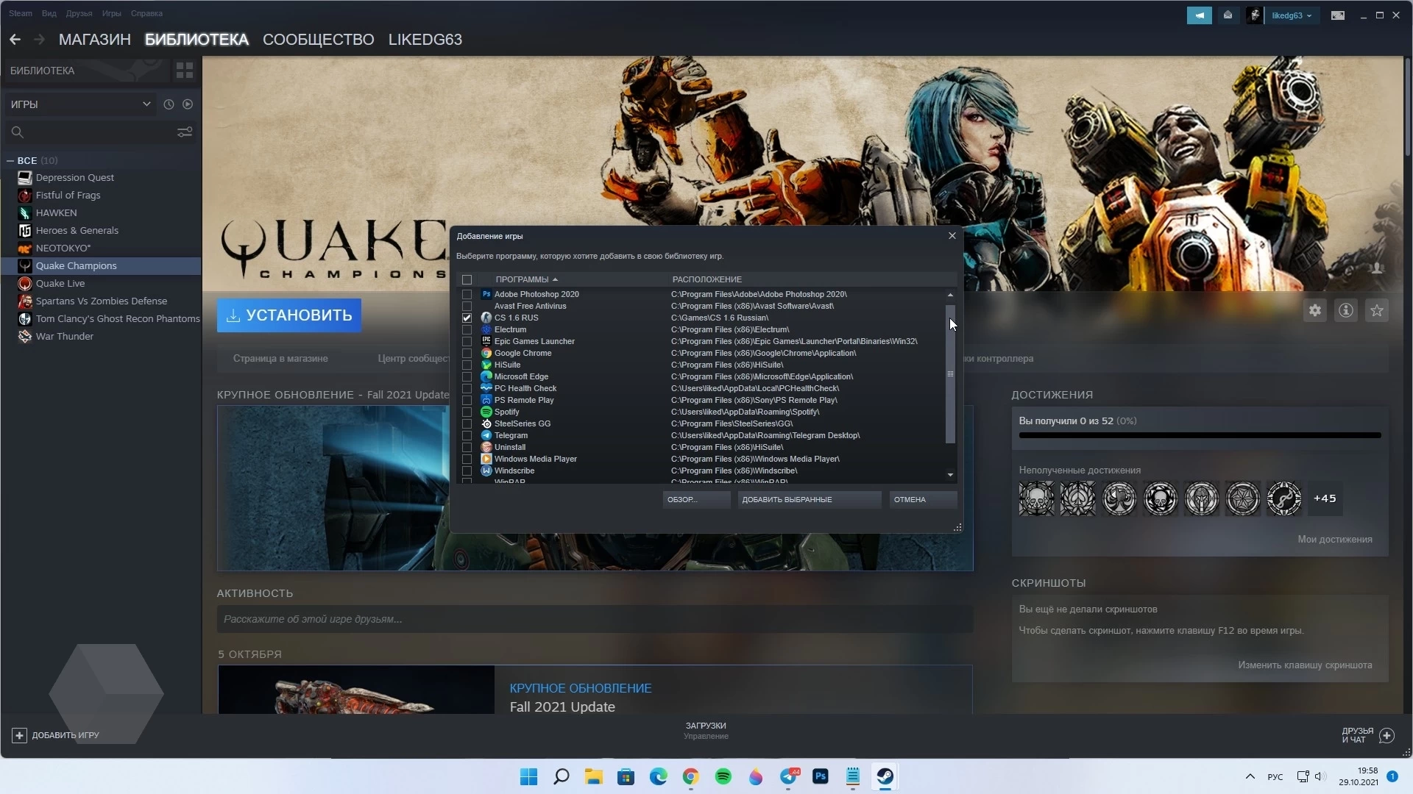
Task: Open +45 more achievements
Action: 1325,498
